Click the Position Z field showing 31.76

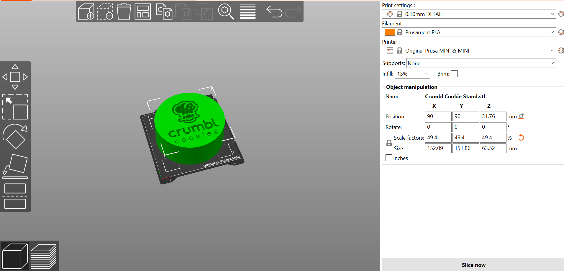[x=493, y=116]
